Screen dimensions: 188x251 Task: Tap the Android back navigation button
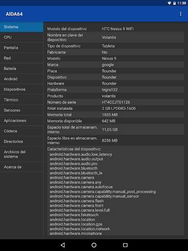coord(63,245)
